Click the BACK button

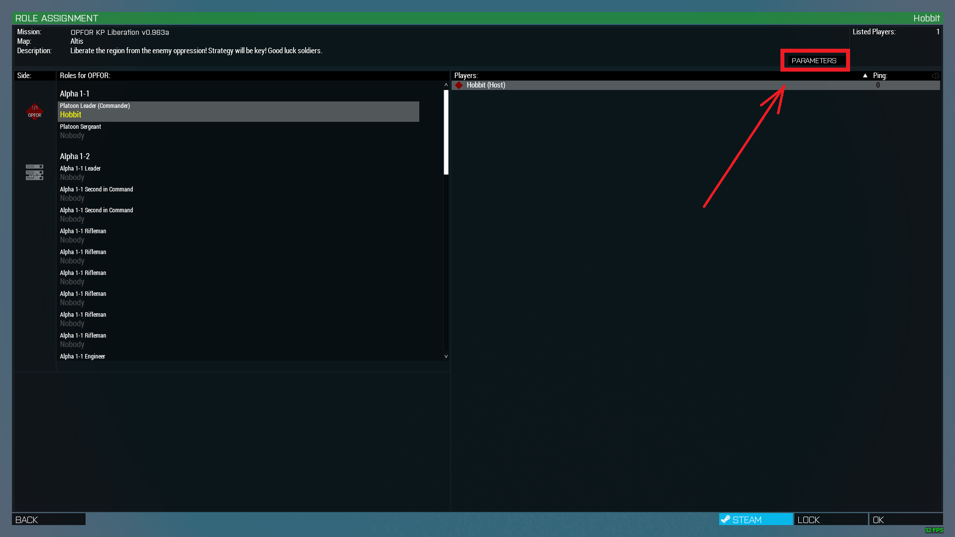(49, 520)
